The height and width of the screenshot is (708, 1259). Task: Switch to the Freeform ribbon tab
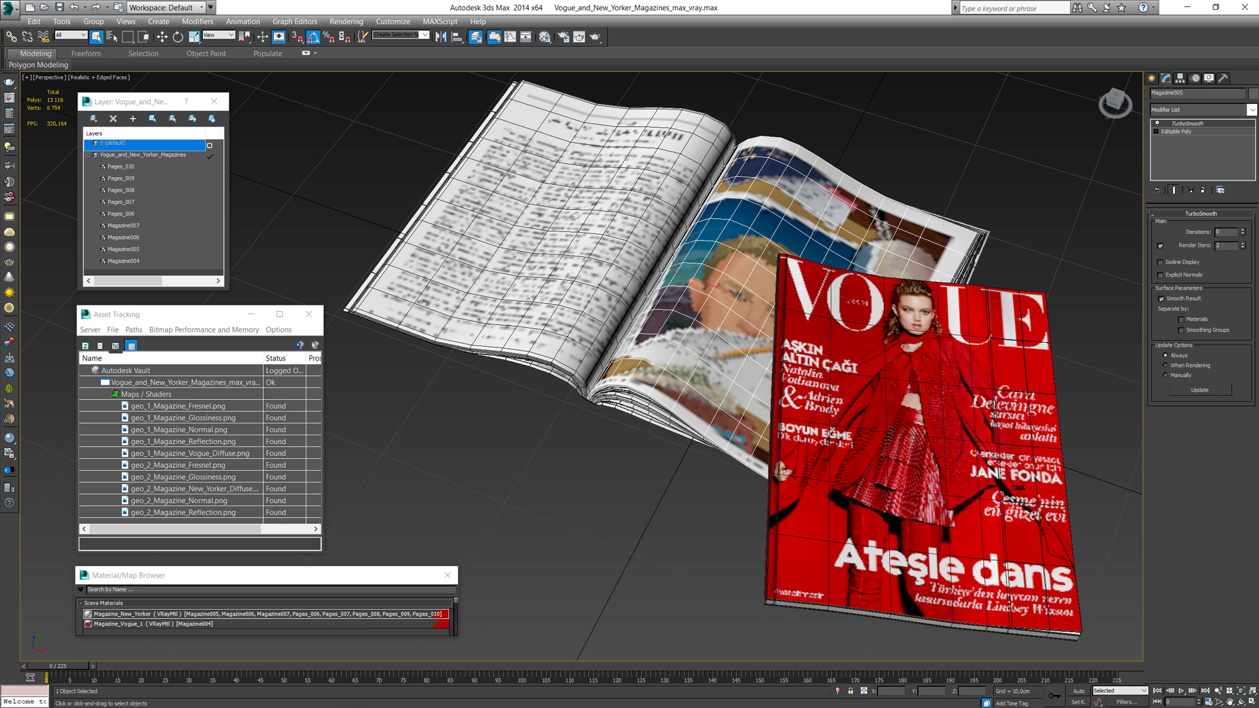tap(86, 54)
